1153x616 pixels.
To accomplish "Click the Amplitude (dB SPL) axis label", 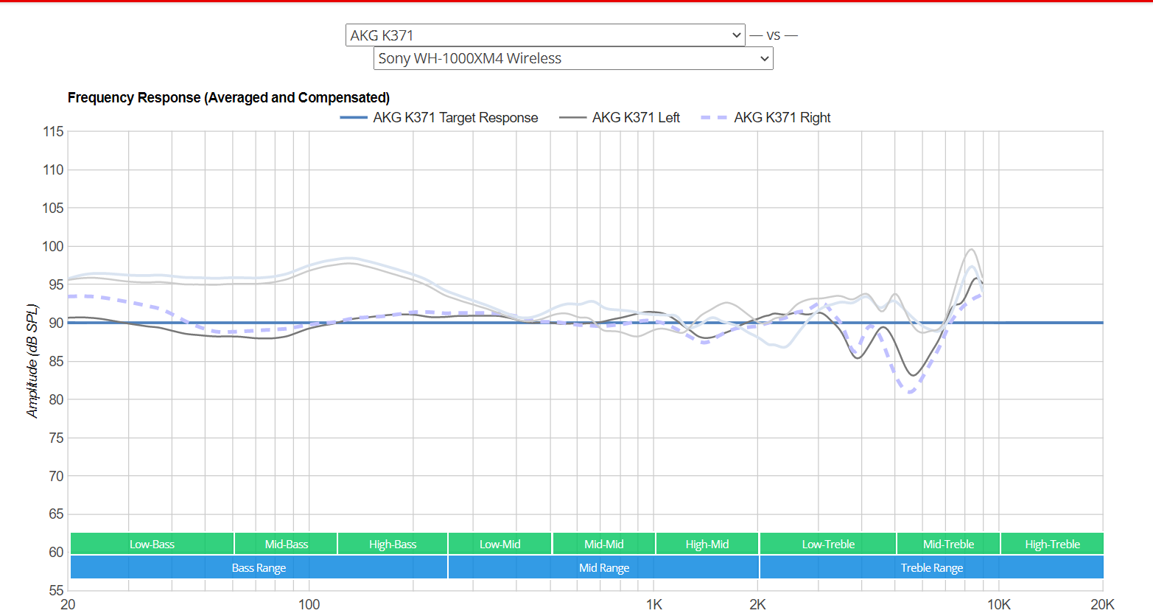I will (x=32, y=361).
